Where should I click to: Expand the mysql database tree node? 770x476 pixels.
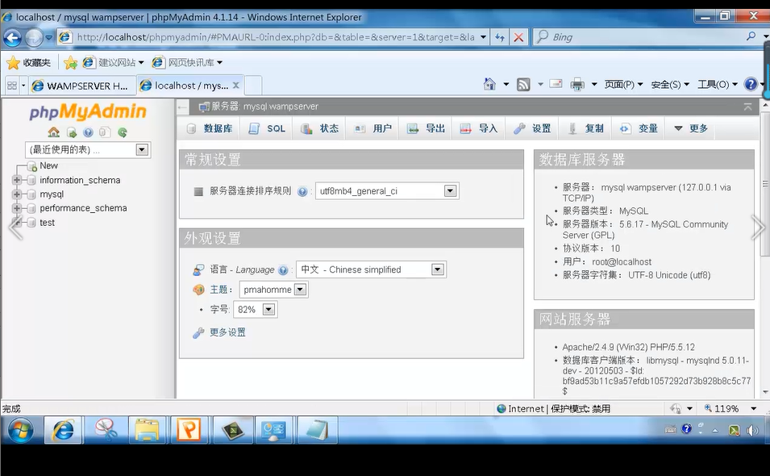coord(17,194)
